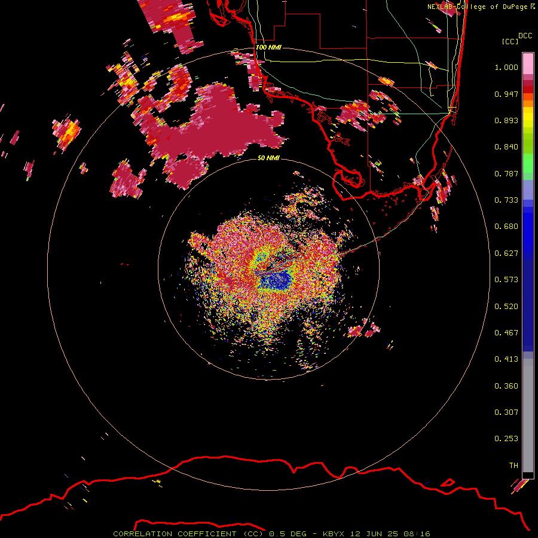Select the 0.840 colorbar value

(506, 147)
